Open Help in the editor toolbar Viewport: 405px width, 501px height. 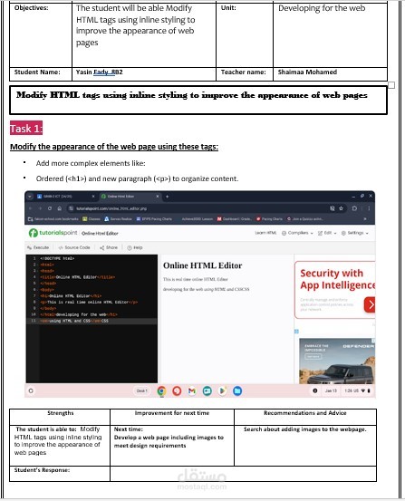click(135, 247)
